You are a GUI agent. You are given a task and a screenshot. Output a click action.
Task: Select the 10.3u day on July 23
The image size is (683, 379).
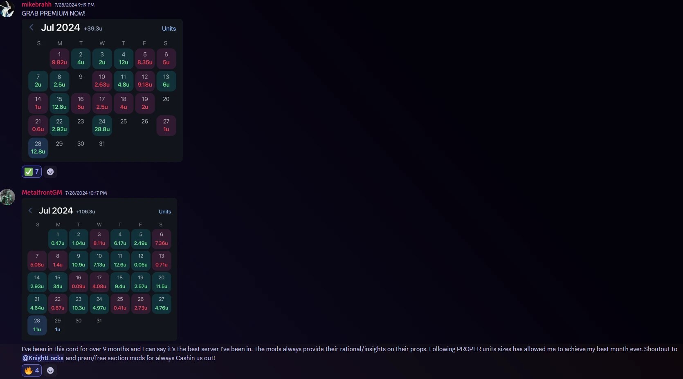(79, 304)
